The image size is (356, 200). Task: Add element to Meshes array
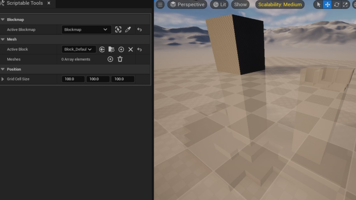pyautogui.click(x=110, y=59)
